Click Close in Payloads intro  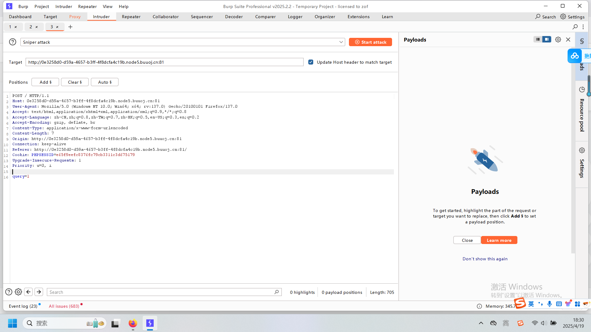[467, 240]
